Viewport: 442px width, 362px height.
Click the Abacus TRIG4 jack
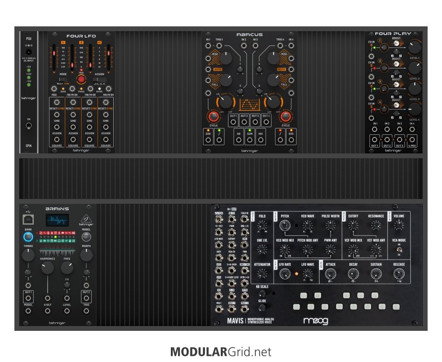[x=280, y=46]
